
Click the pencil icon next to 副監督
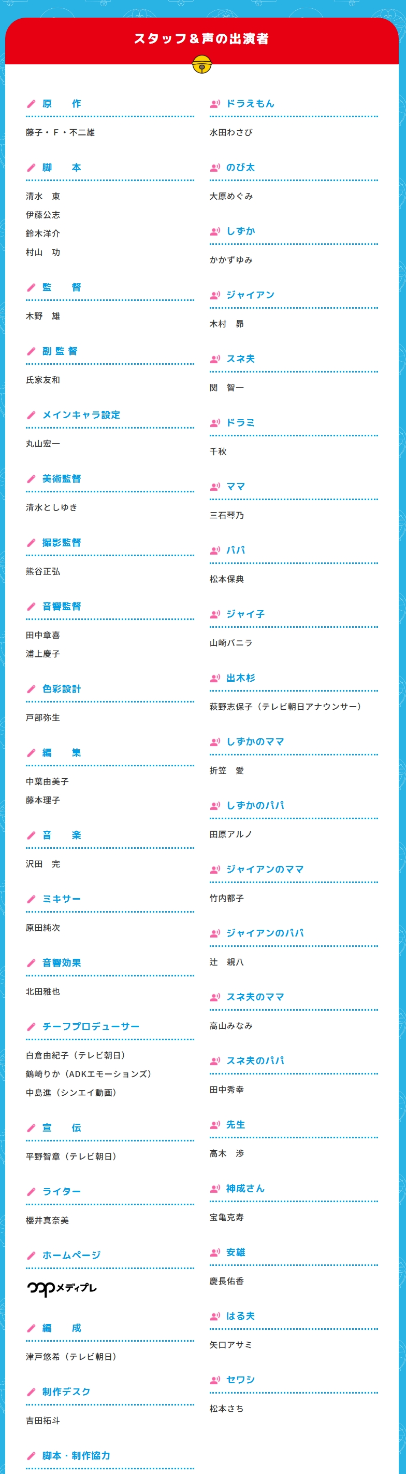point(31,351)
